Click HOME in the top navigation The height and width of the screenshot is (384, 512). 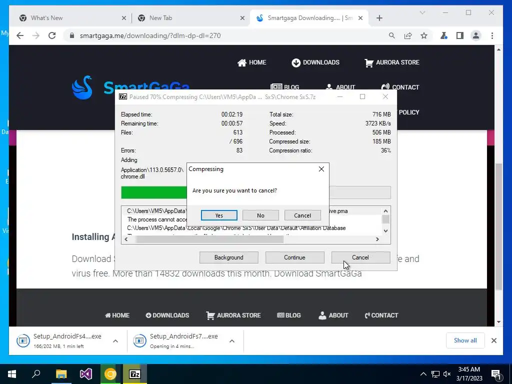click(252, 62)
